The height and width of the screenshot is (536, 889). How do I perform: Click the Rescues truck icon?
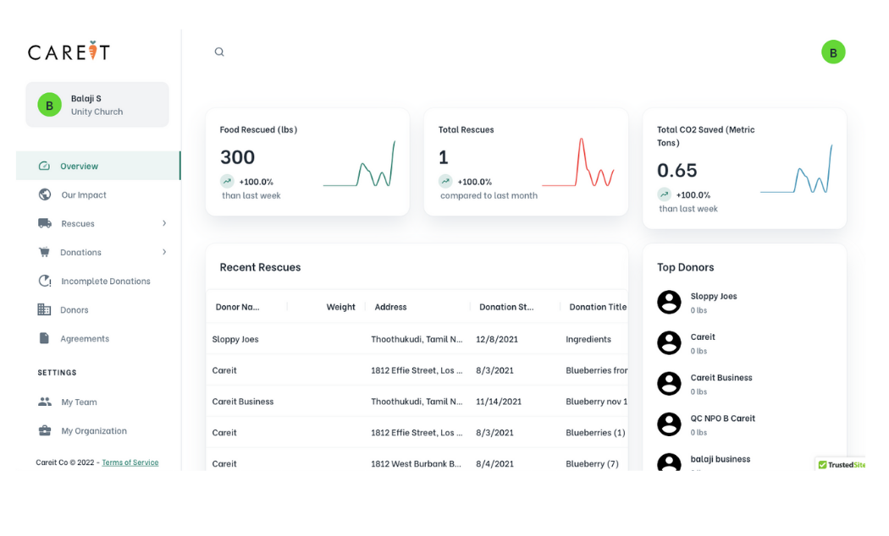pos(45,223)
